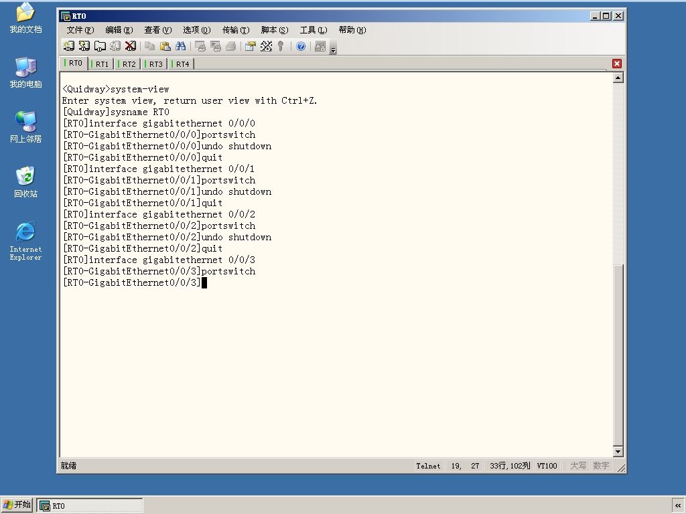Click the vertical scrollbar thumb

coord(618,355)
